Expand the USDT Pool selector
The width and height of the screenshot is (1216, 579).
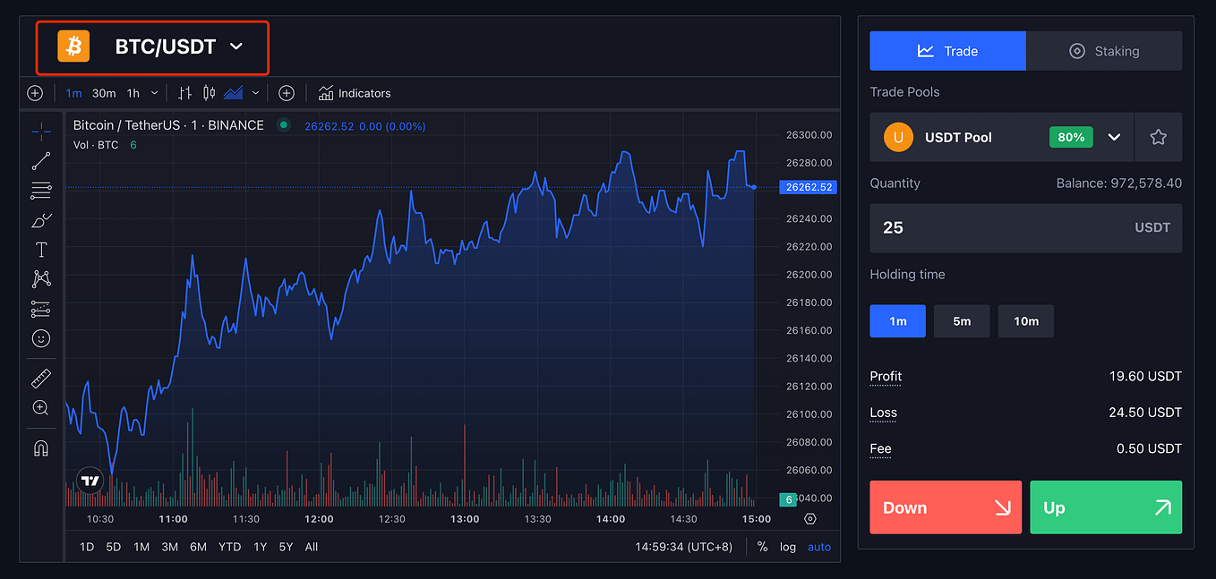click(x=1114, y=137)
